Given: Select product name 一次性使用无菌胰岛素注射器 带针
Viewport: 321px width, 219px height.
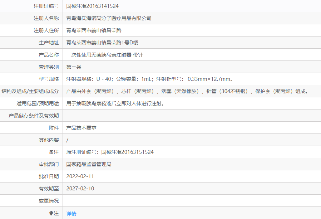Looking at the screenshot, I should tap(104, 55).
